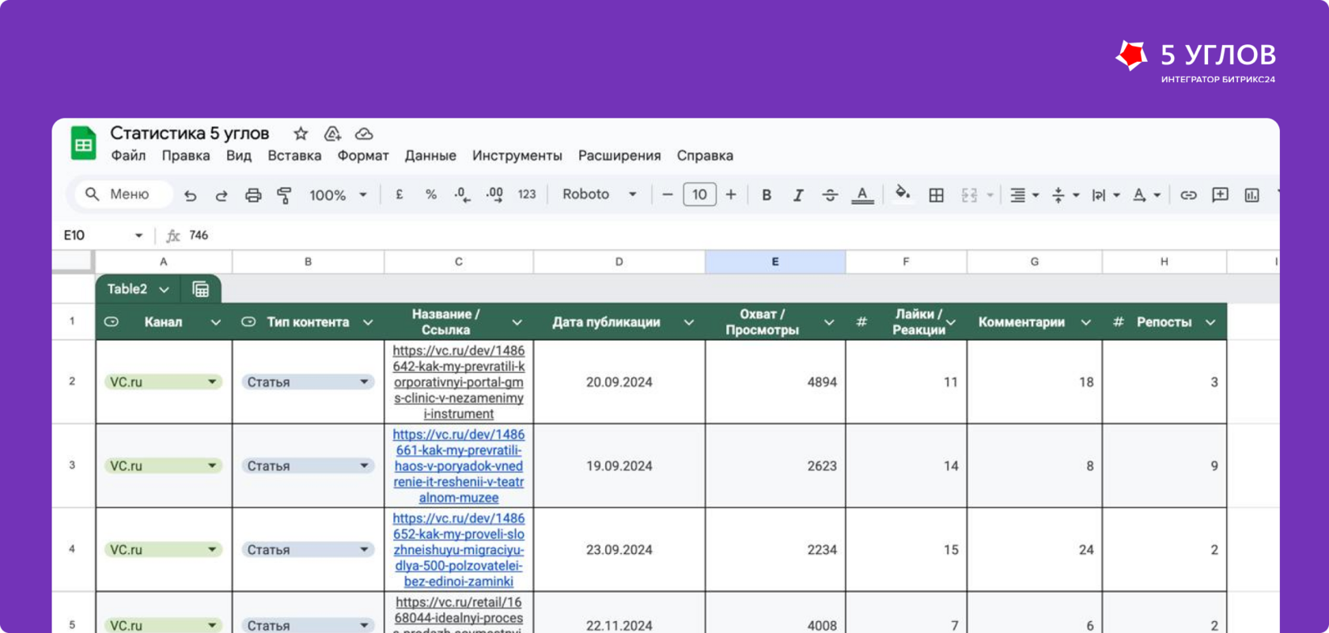Toggle italic formatting
The height and width of the screenshot is (633, 1329).
click(798, 194)
